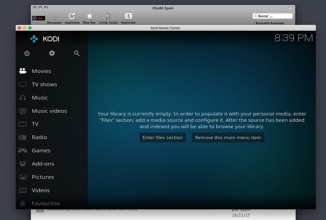Click the Radio icon in Kodi's sidebar
The width and height of the screenshot is (326, 220).
point(23,137)
